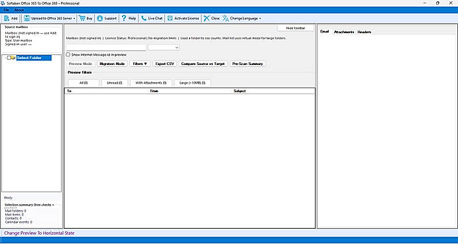The image size is (458, 244).
Task: Click the 'Selection summary' heading text
Action: coord(29,205)
